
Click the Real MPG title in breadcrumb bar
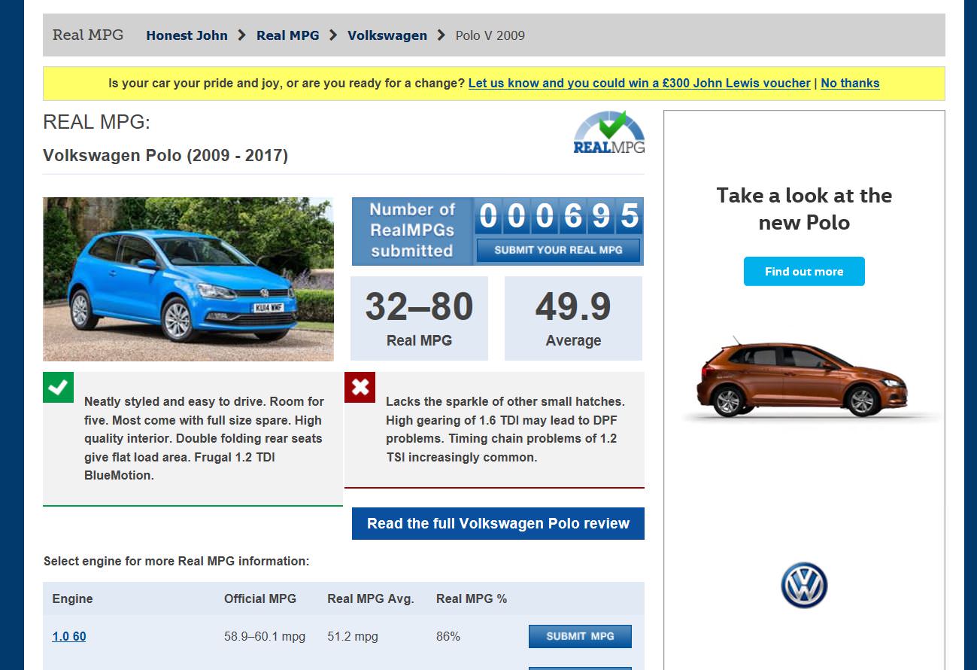pos(88,35)
